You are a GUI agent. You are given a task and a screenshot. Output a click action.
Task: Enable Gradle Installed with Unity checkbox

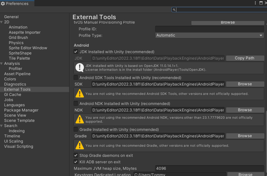pyautogui.click(x=76, y=129)
